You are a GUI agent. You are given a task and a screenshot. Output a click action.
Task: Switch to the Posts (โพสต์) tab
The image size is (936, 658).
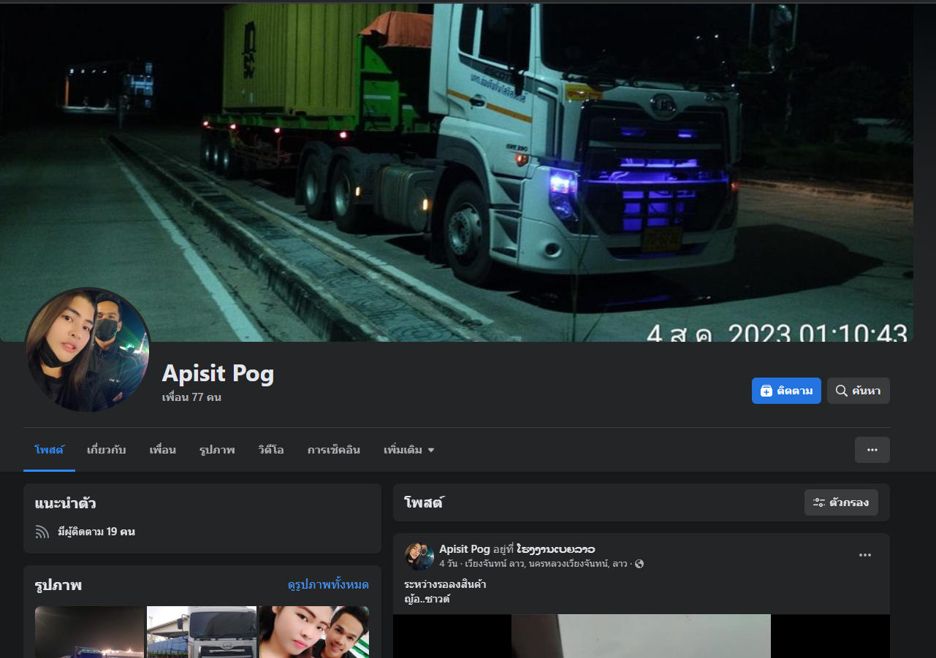point(49,450)
